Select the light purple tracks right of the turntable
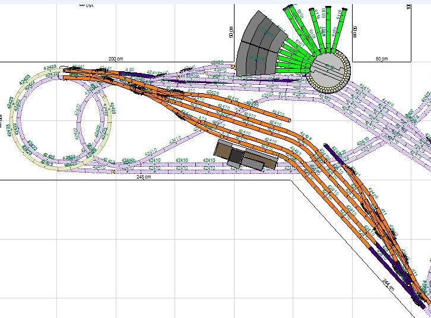 [380, 107]
